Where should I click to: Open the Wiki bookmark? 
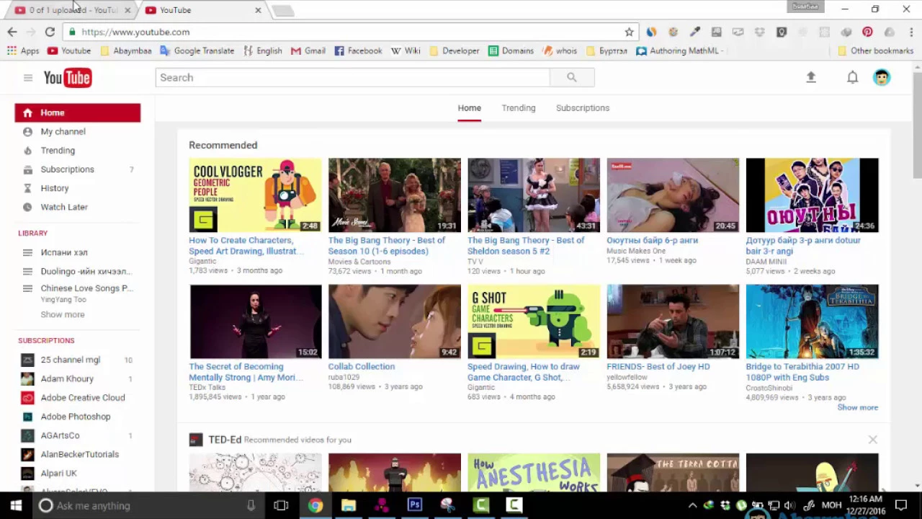click(406, 50)
